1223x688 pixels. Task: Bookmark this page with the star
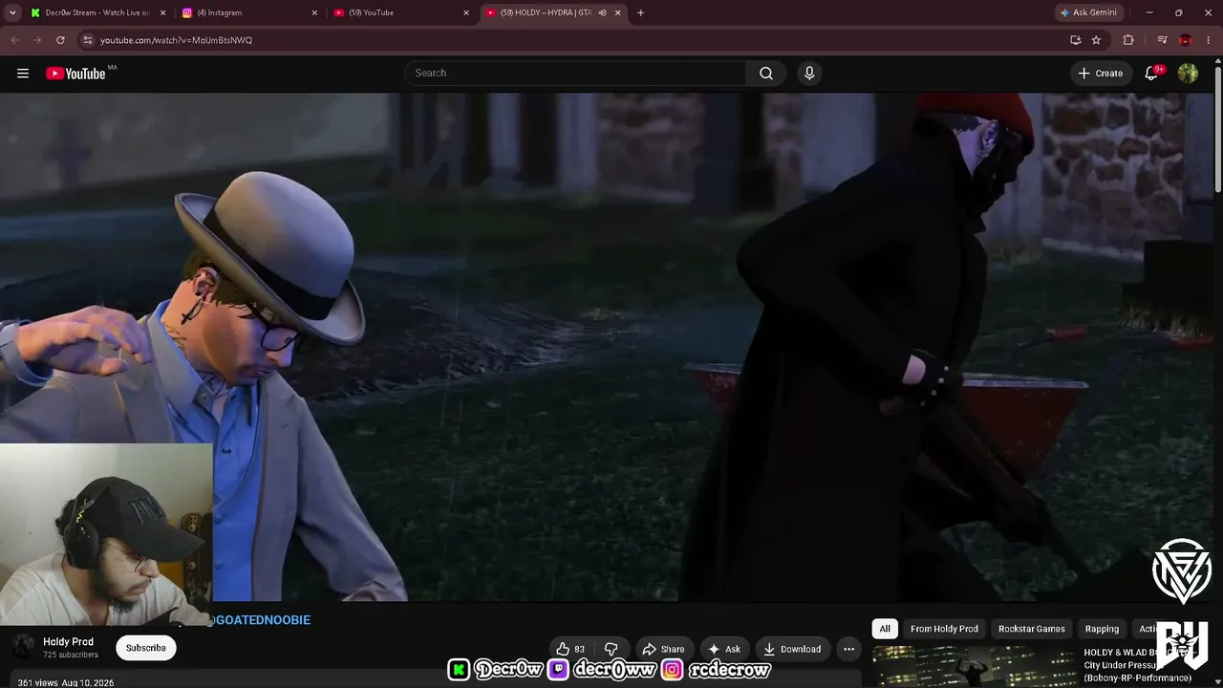1096,40
